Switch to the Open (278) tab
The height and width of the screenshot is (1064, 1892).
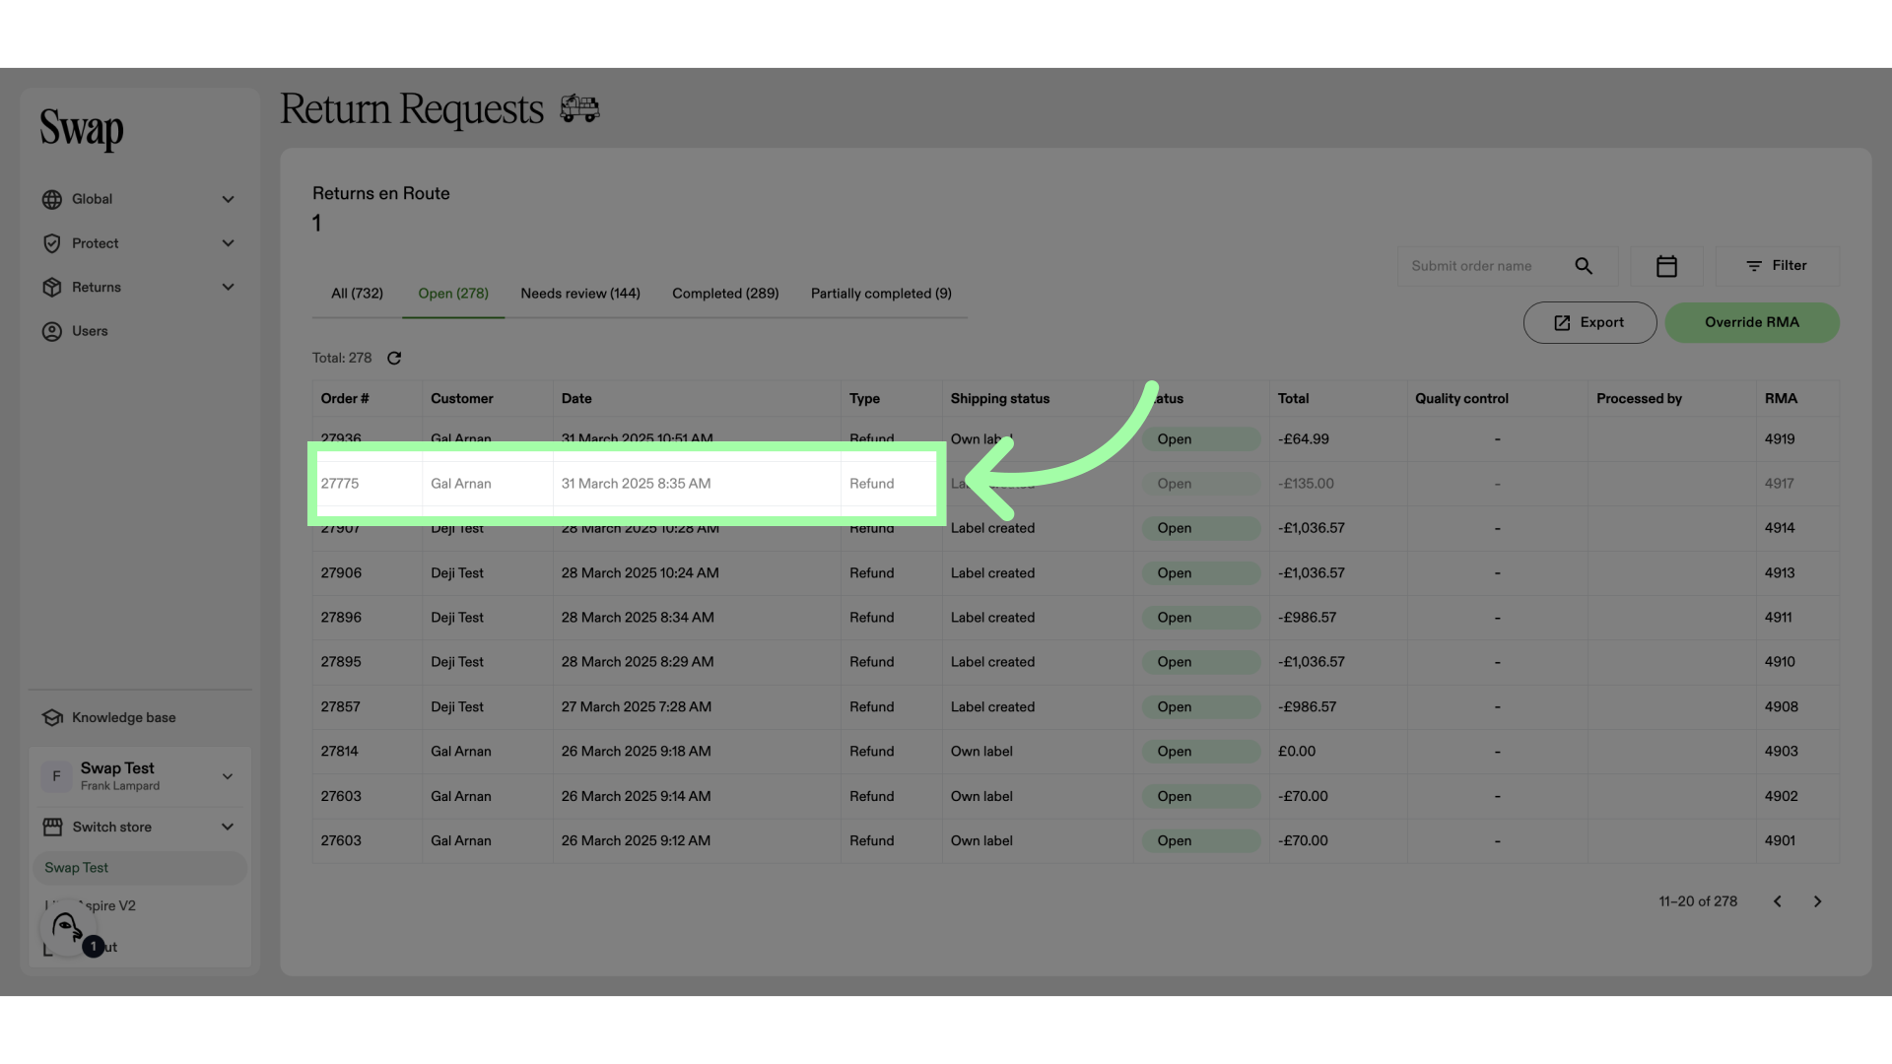pyautogui.click(x=453, y=294)
